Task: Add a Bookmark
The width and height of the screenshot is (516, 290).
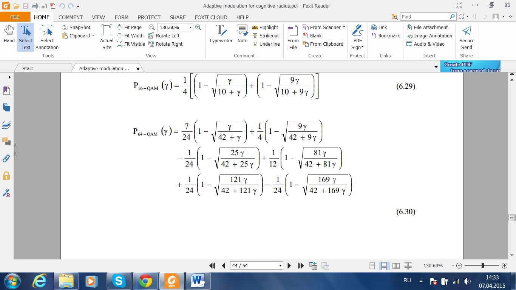Action: 385,36
